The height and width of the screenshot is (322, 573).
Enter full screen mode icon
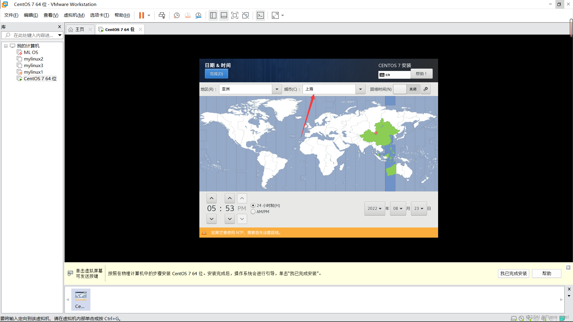(235, 15)
